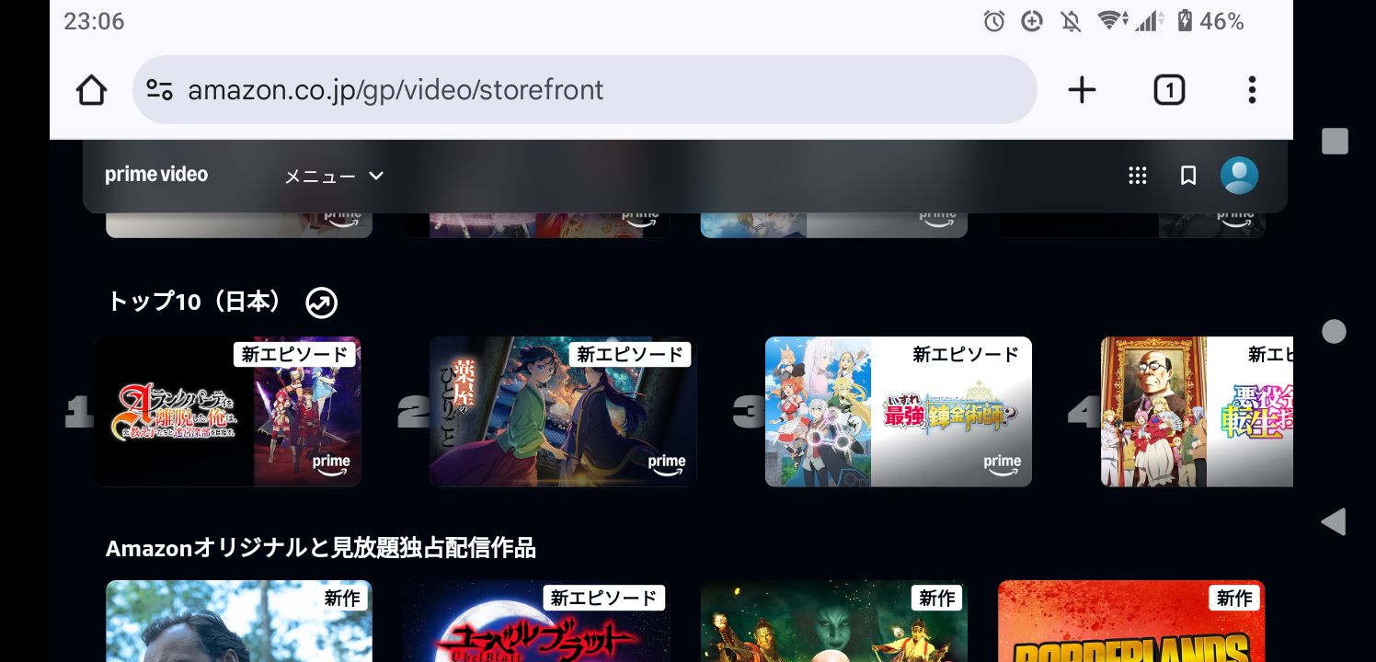Tap the Android recents square button
1376x662 pixels.
tap(1335, 141)
